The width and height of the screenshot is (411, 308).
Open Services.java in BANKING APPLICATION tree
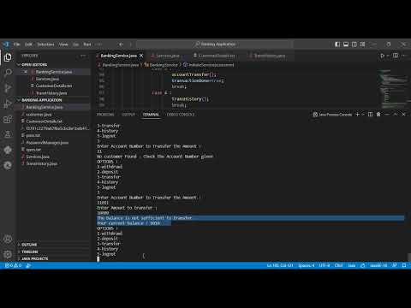pos(38,157)
